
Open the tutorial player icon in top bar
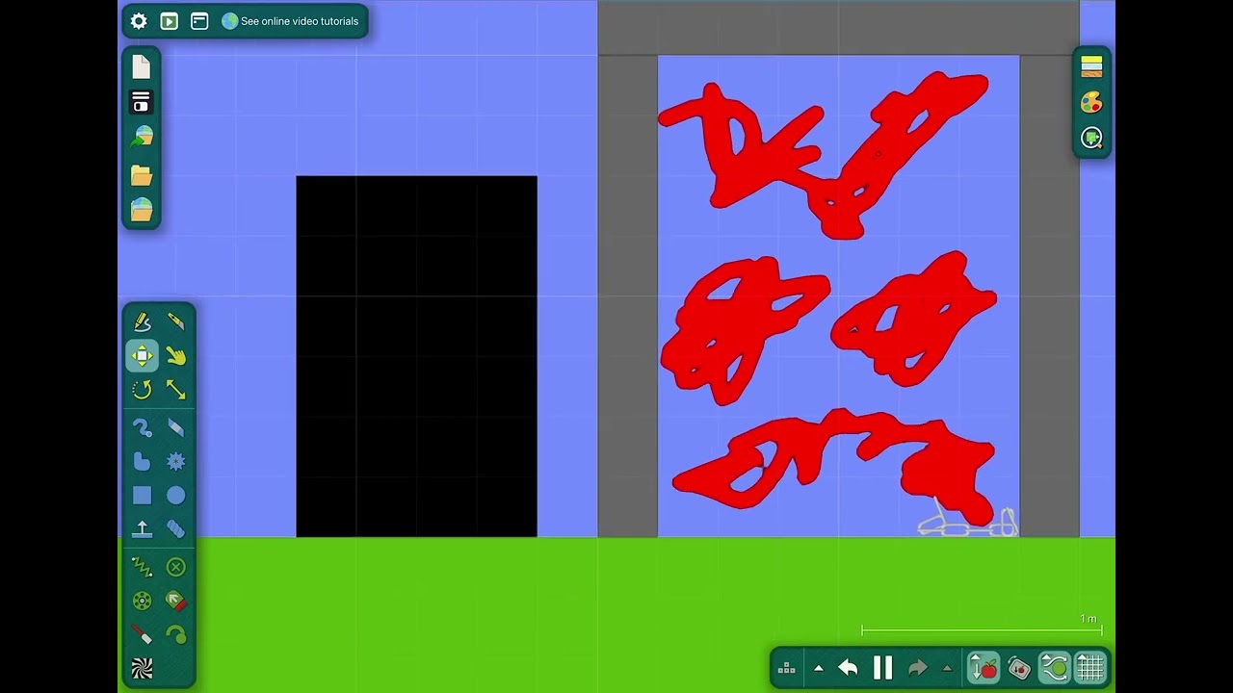(170, 21)
